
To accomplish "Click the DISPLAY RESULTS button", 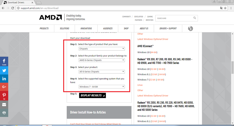I will pos(92,95).
